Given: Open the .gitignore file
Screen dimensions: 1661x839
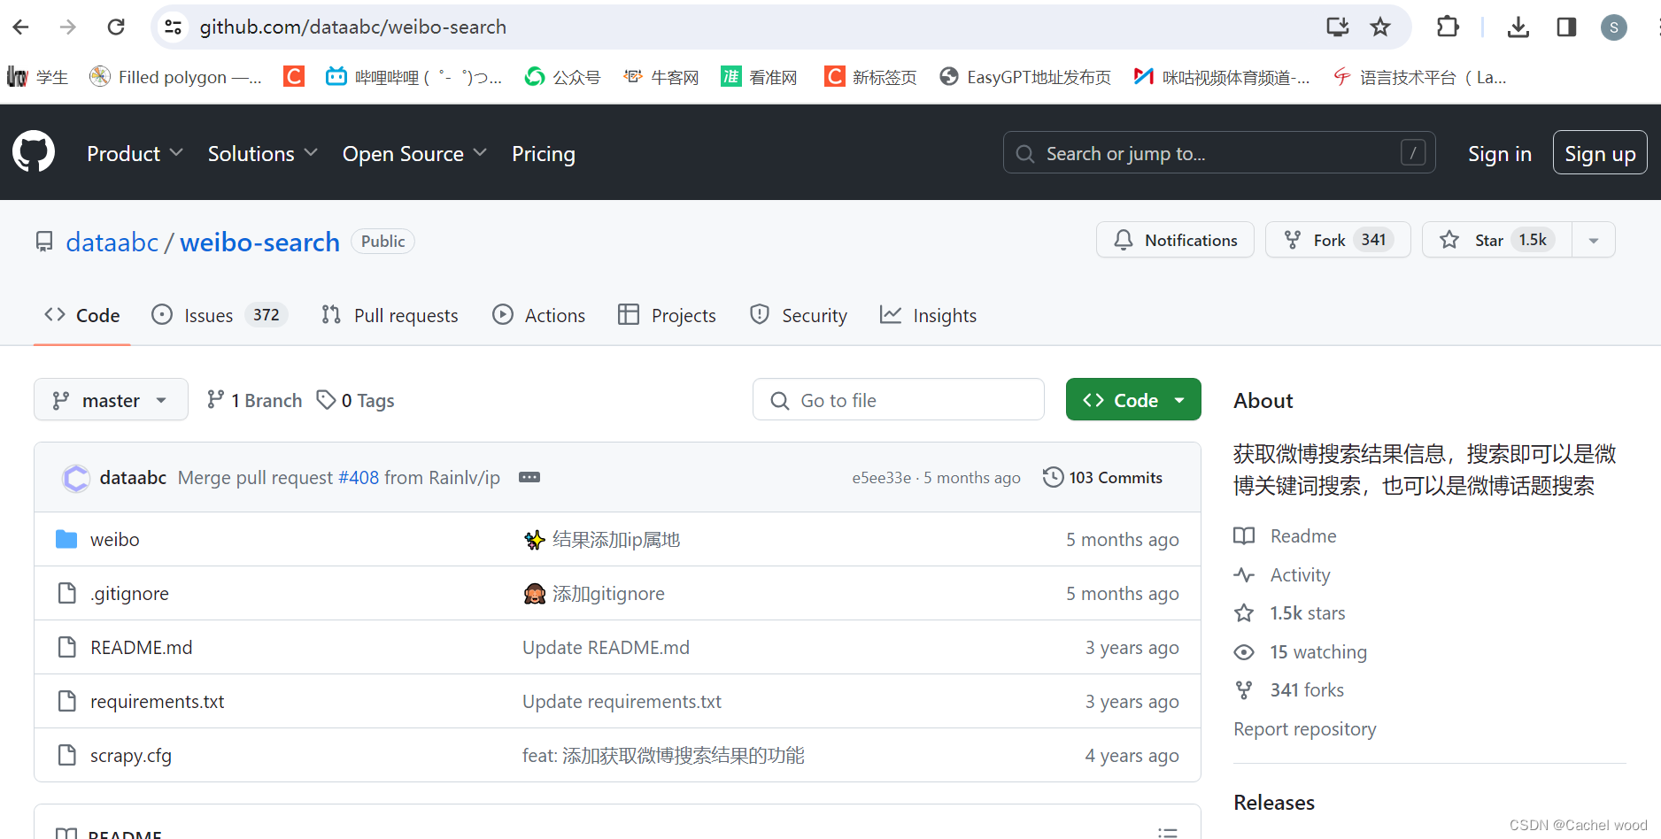Looking at the screenshot, I should coord(129,593).
